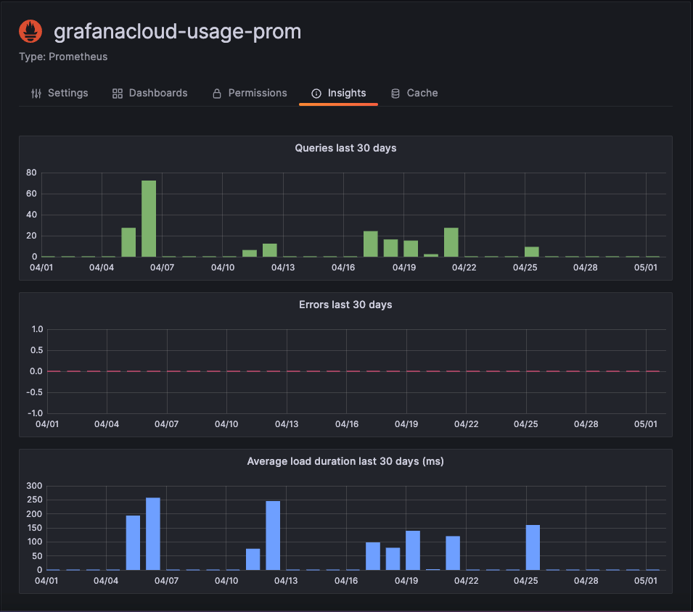The height and width of the screenshot is (612, 693).
Task: Open the Cache tab
Action: (422, 93)
